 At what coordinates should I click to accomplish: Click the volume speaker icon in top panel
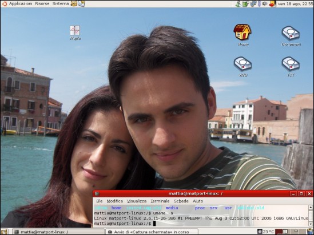pyautogui.click(x=265, y=3)
